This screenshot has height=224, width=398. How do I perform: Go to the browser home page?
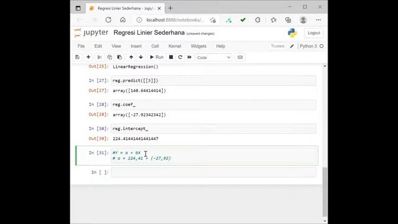[123, 20]
